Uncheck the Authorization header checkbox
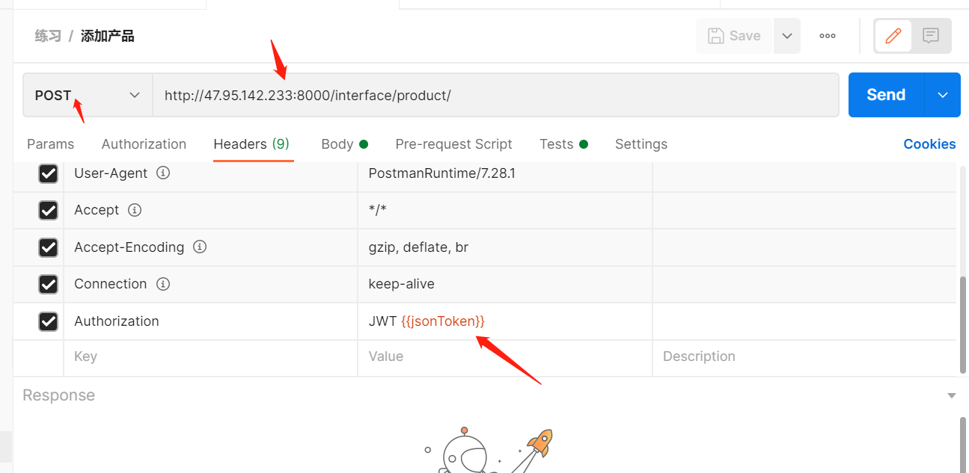Screen dimensions: 969x473 pos(48,321)
